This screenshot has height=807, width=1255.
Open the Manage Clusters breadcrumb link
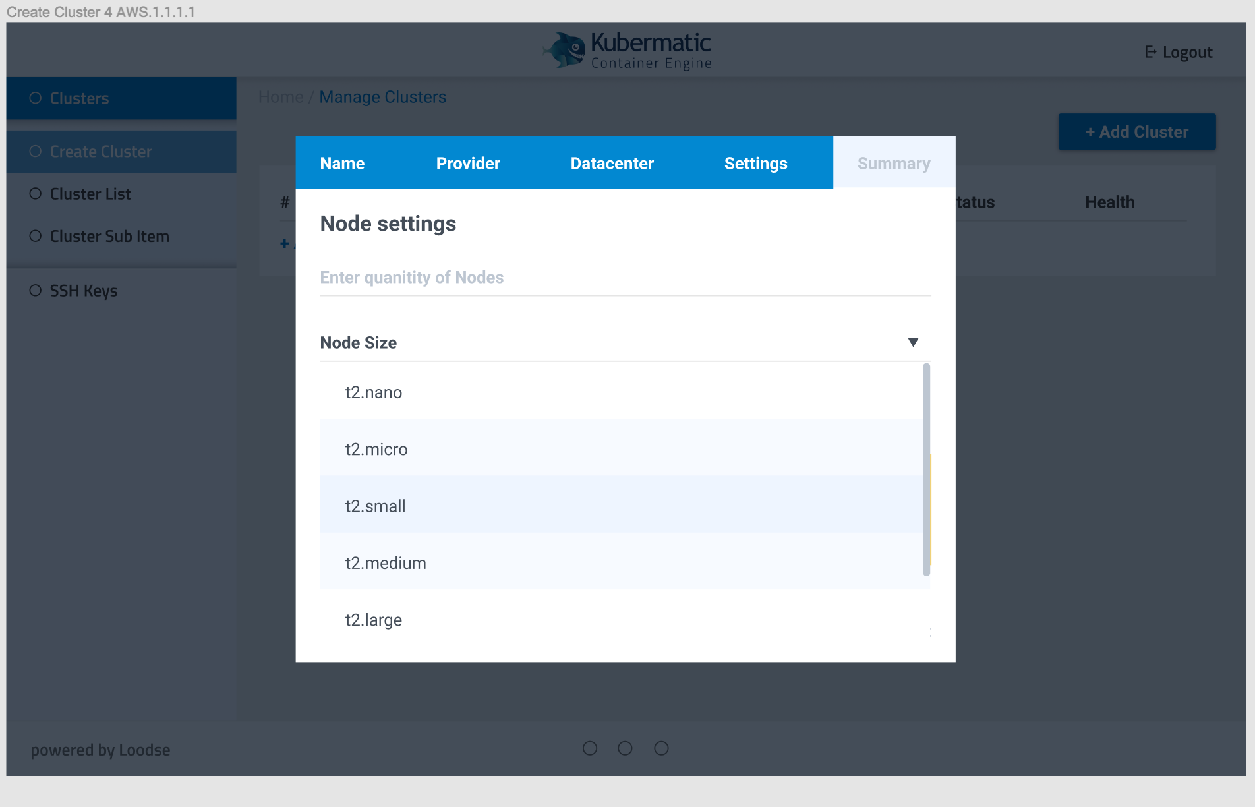(x=382, y=96)
